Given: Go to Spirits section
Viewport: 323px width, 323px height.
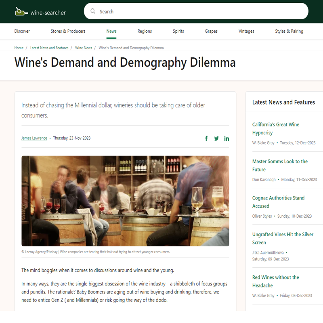Looking at the screenshot, I should click(178, 31).
